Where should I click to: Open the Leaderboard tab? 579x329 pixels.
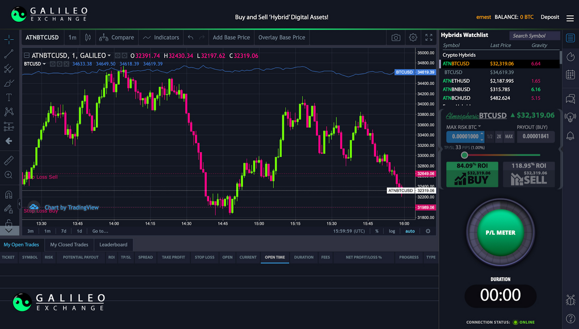(x=114, y=244)
